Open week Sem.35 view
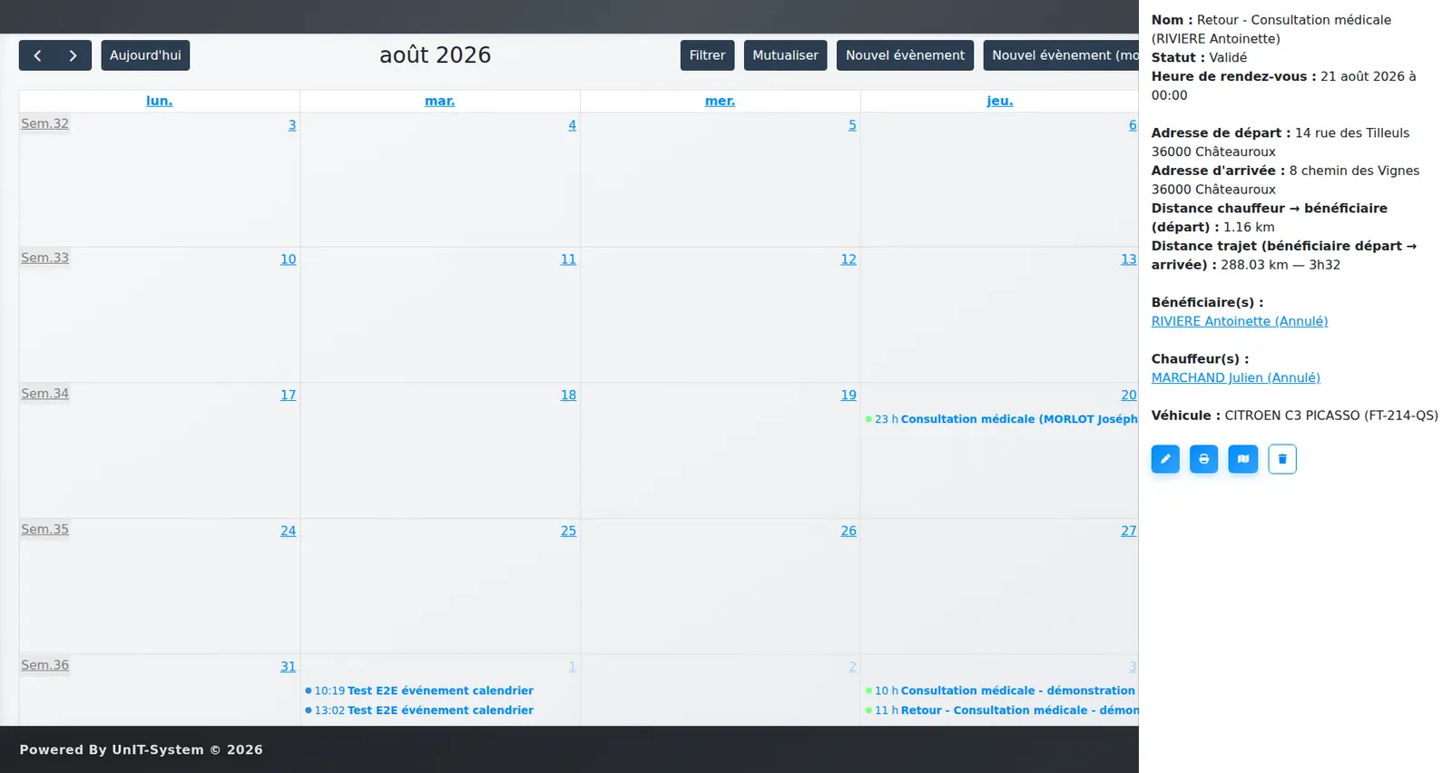Screen dimensions: 1452x773 pos(45,529)
